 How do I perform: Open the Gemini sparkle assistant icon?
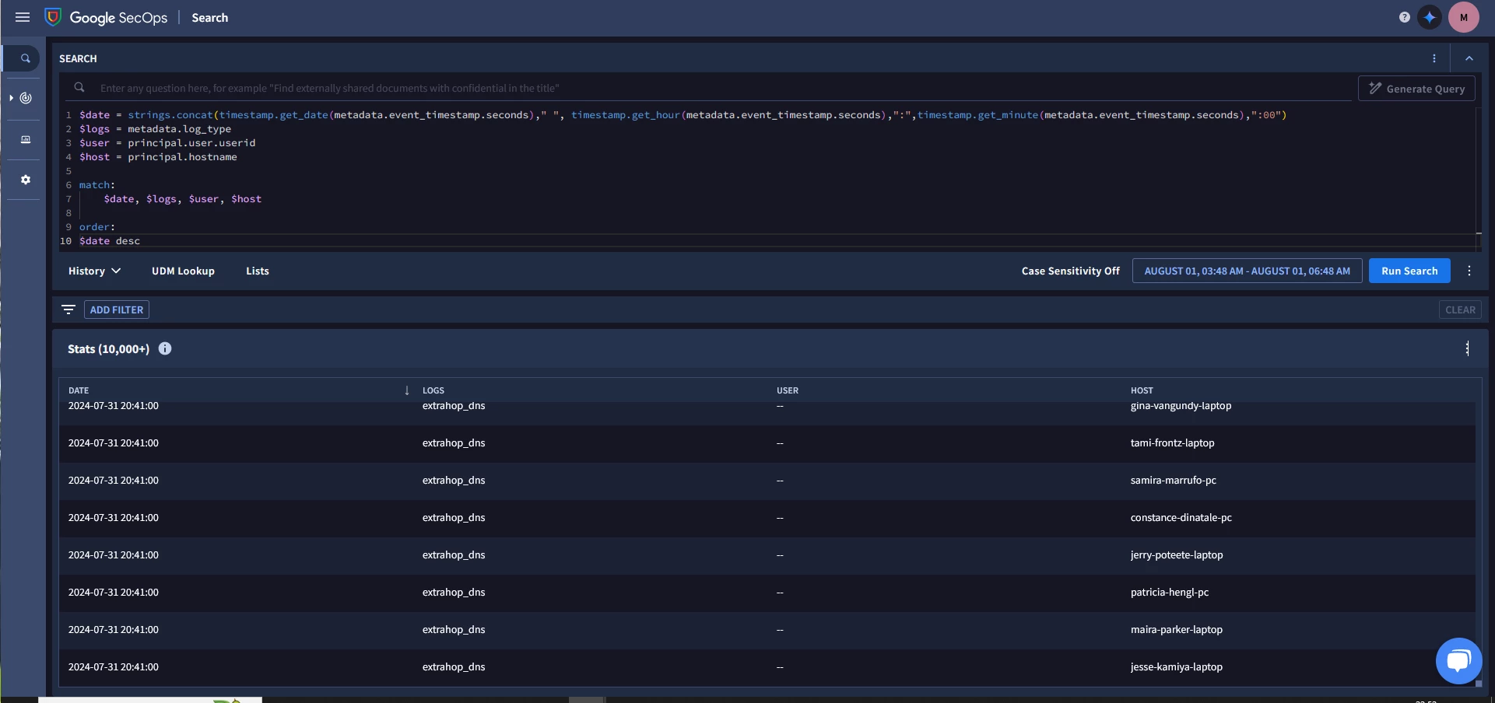pos(1430,17)
